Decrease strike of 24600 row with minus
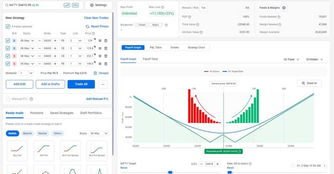The height and width of the screenshot is (174, 334). point(39,48)
